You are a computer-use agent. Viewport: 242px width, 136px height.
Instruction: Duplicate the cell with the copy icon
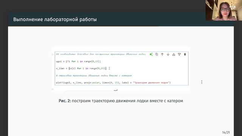tap(157, 54)
